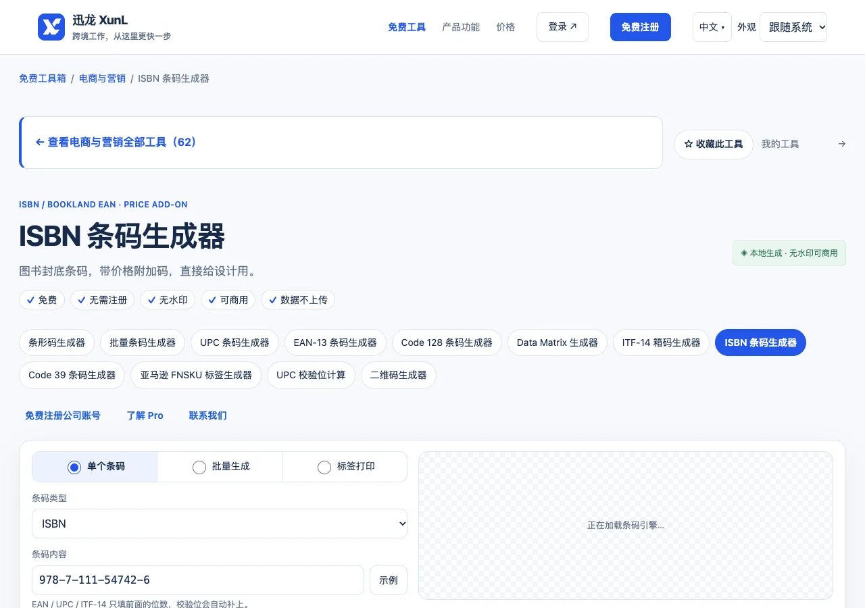Click the XunL logo icon
Viewport: 865px width, 608px height.
tap(51, 27)
